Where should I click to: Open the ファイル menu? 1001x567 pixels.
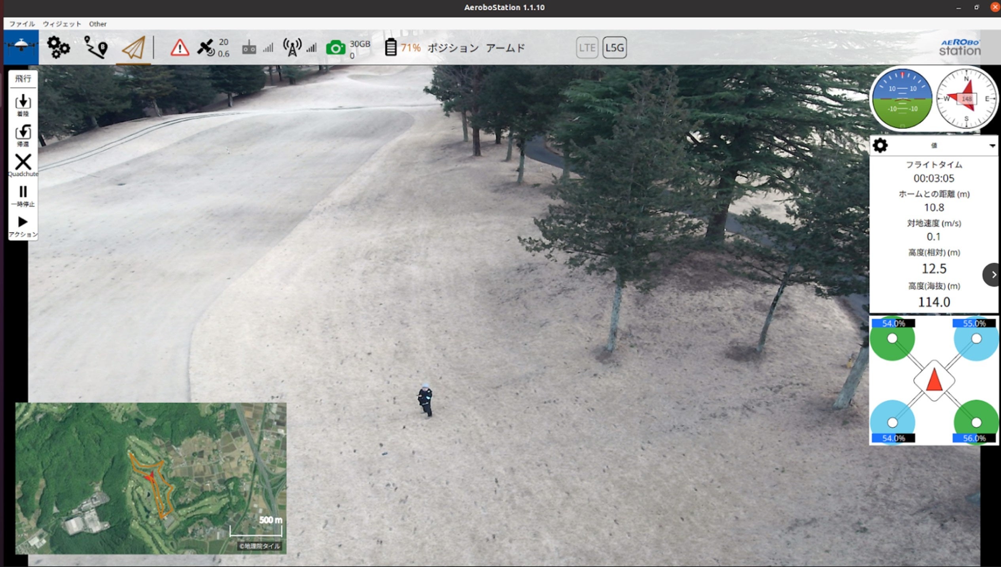point(22,24)
